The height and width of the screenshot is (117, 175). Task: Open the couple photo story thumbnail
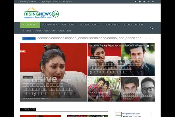pyautogui.click(x=104, y=89)
